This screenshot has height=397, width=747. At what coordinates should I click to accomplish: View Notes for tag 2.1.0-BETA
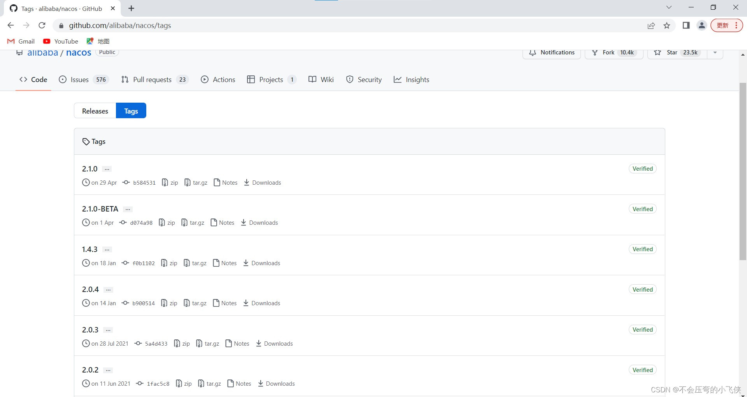(223, 223)
